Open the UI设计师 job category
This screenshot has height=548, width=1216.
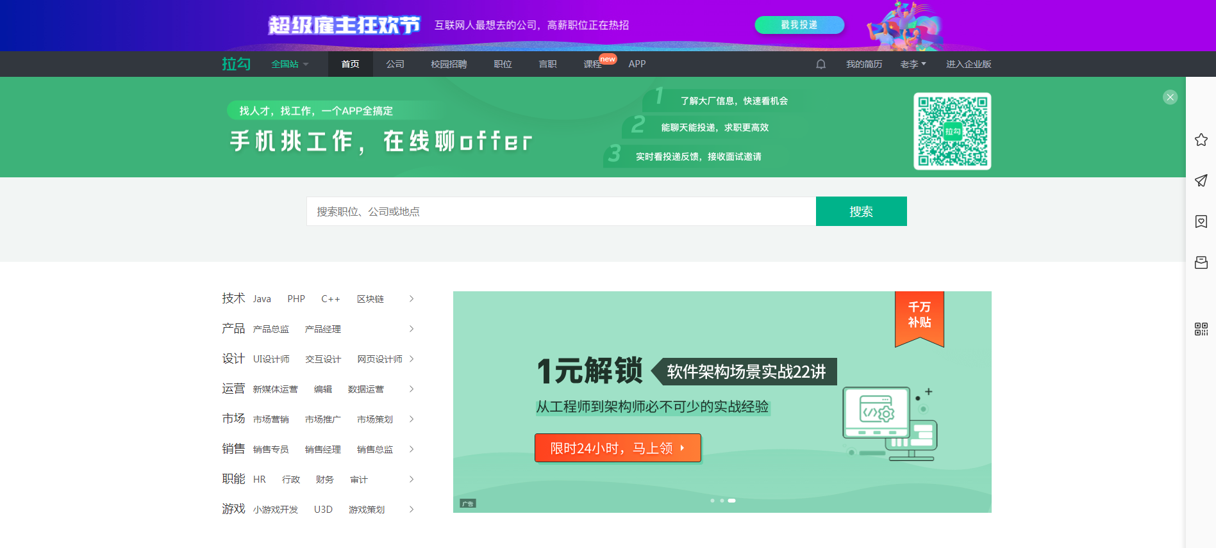271,359
